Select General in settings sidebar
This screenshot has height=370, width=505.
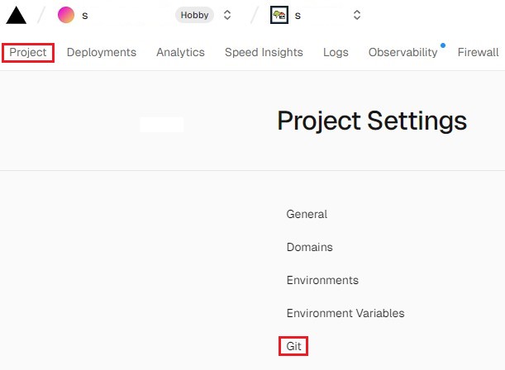(307, 214)
